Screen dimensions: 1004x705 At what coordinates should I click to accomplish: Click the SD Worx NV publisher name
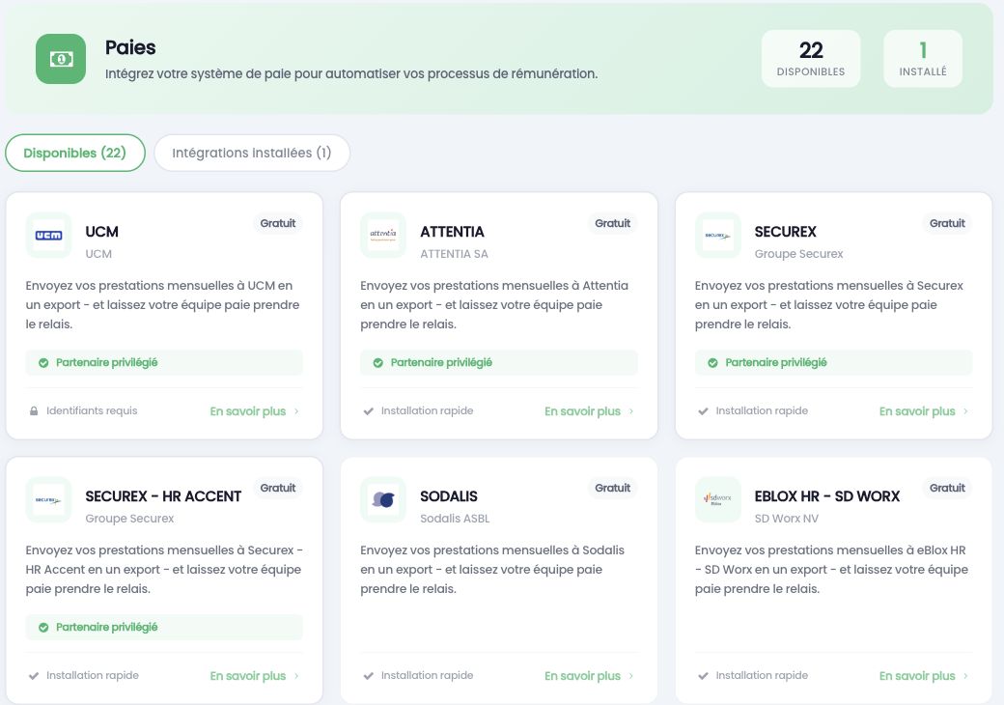coord(786,519)
